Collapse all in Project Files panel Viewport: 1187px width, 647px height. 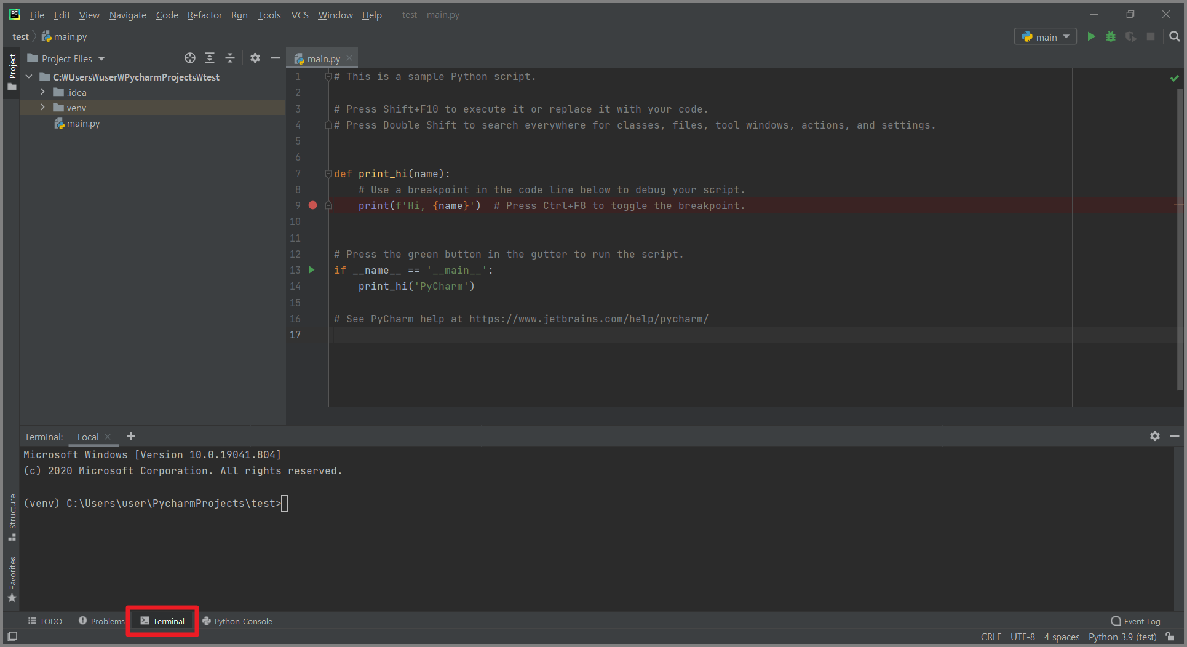(230, 58)
